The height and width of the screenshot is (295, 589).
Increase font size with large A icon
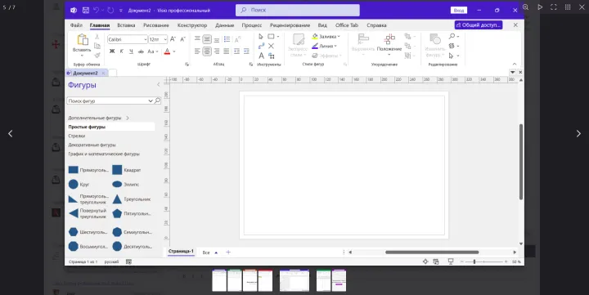coord(173,39)
